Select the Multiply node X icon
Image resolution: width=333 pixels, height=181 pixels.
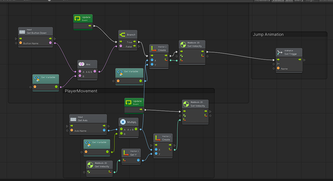[123, 122]
